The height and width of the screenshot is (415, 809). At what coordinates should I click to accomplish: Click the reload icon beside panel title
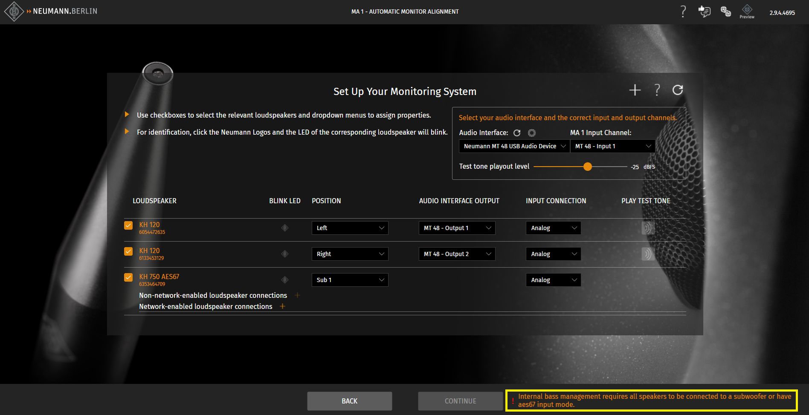click(678, 90)
